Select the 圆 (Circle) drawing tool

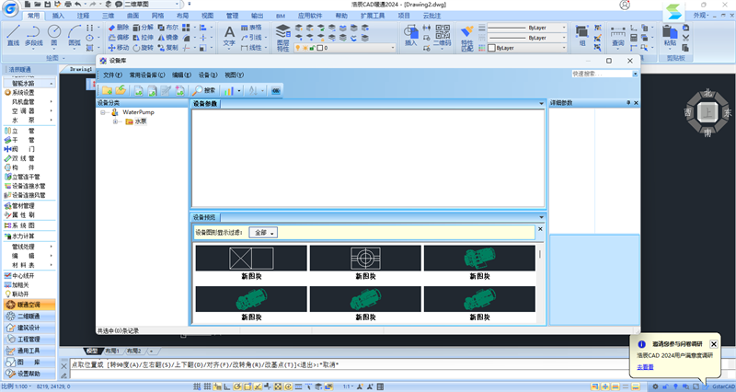pyautogui.click(x=55, y=34)
